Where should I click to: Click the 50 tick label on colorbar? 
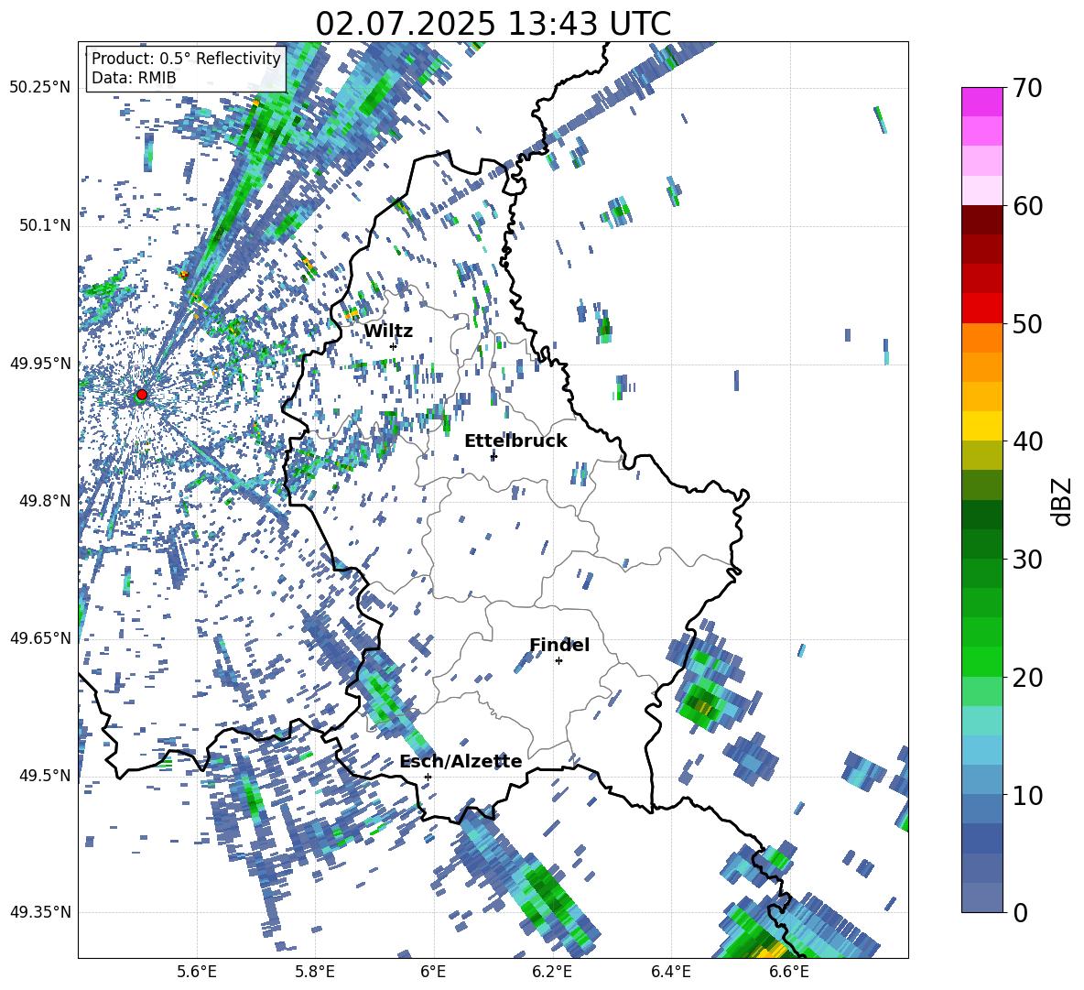tap(1028, 324)
